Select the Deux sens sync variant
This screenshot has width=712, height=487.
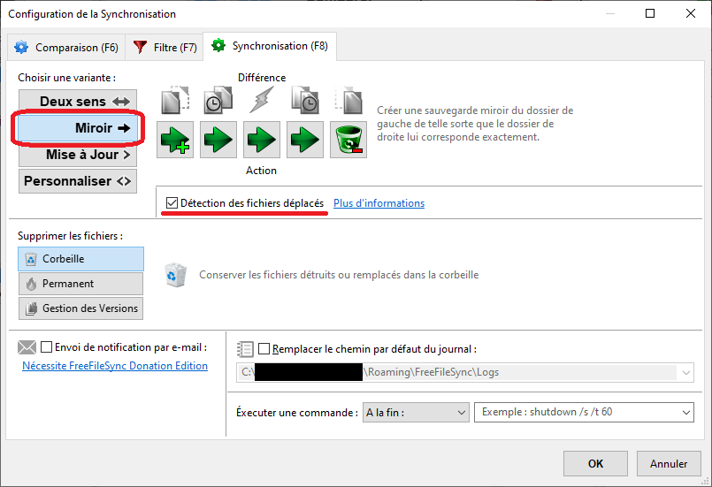(x=80, y=102)
